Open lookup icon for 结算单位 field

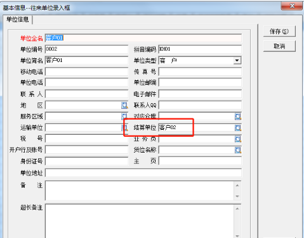tap(238, 127)
